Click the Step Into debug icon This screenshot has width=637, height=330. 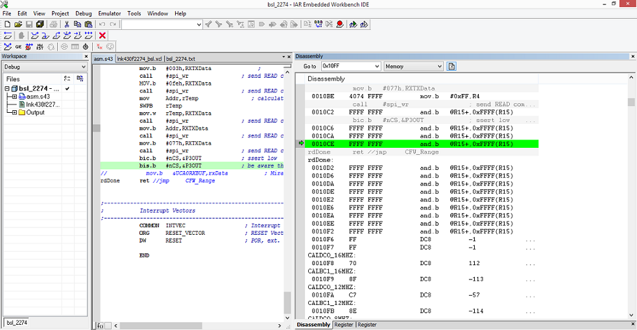(x=45, y=36)
